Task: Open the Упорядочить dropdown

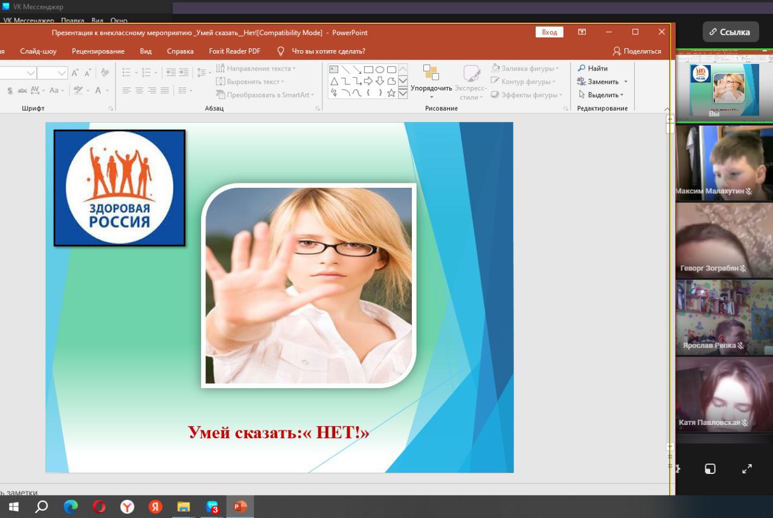Action: 431,82
